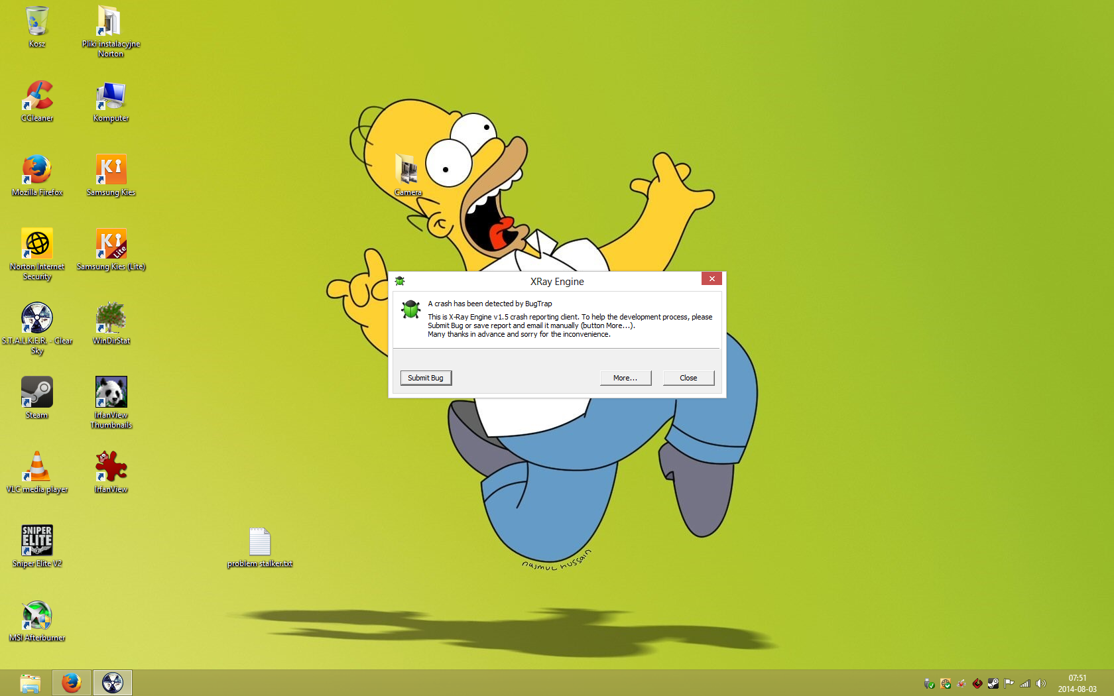Select the Norton Internet Security shortcut
1114x696 pixels.
coord(37,254)
